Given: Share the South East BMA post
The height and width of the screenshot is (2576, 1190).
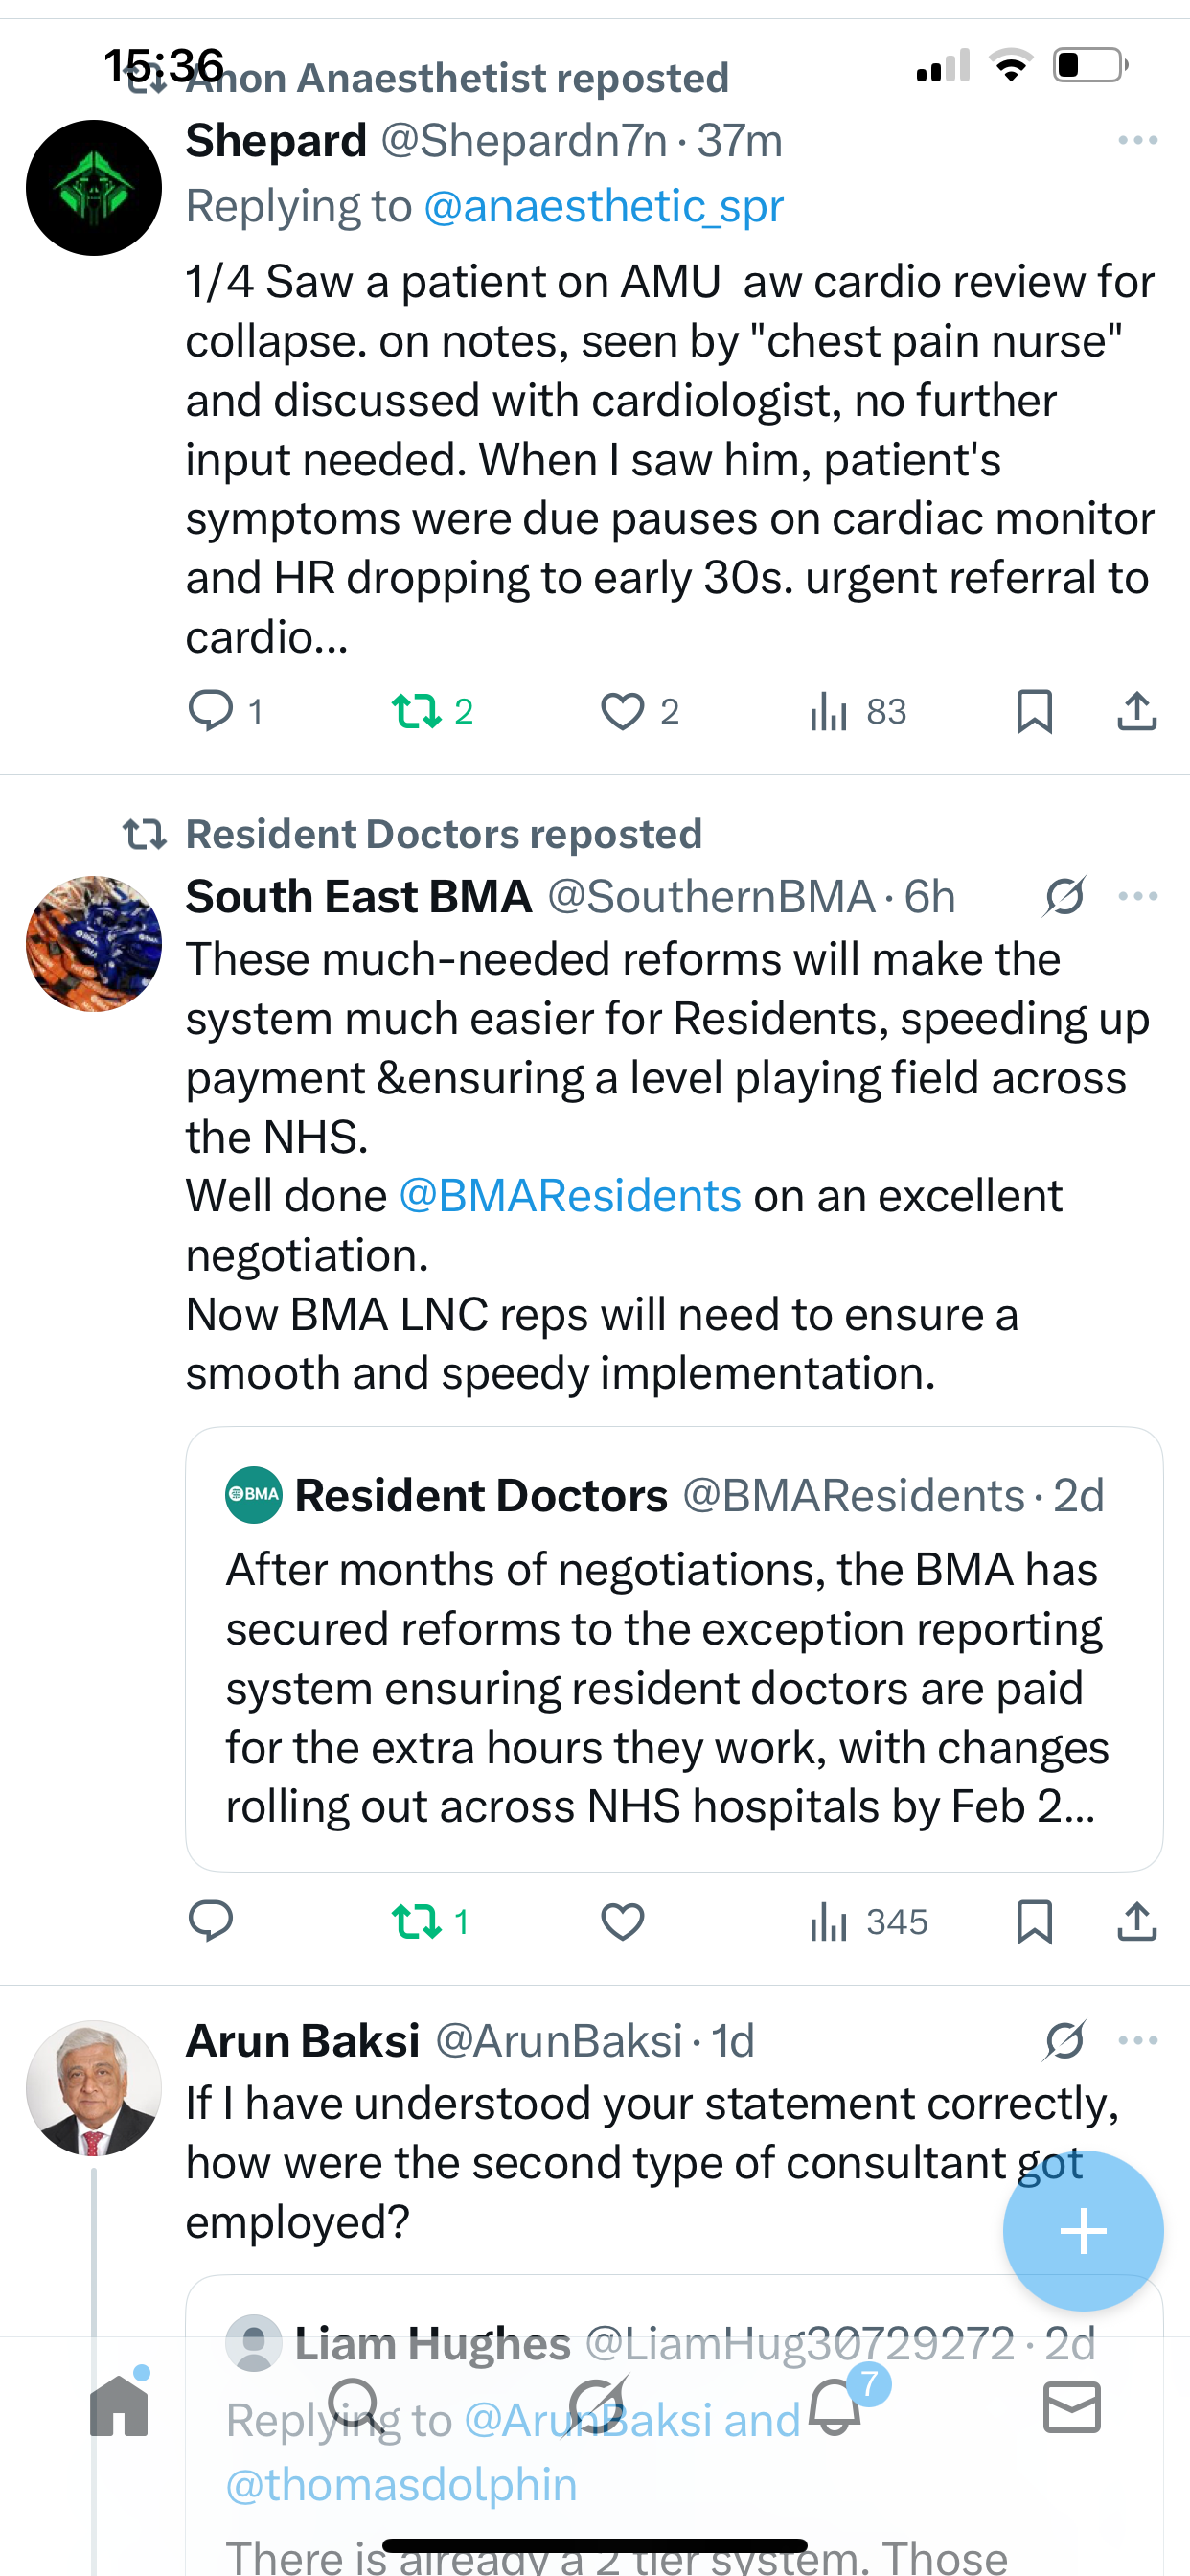Looking at the screenshot, I should 1137,1921.
